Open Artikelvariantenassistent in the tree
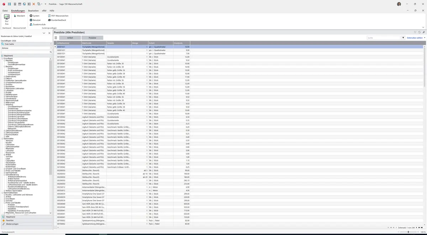The height and width of the screenshot is (235, 427). click(x=17, y=181)
